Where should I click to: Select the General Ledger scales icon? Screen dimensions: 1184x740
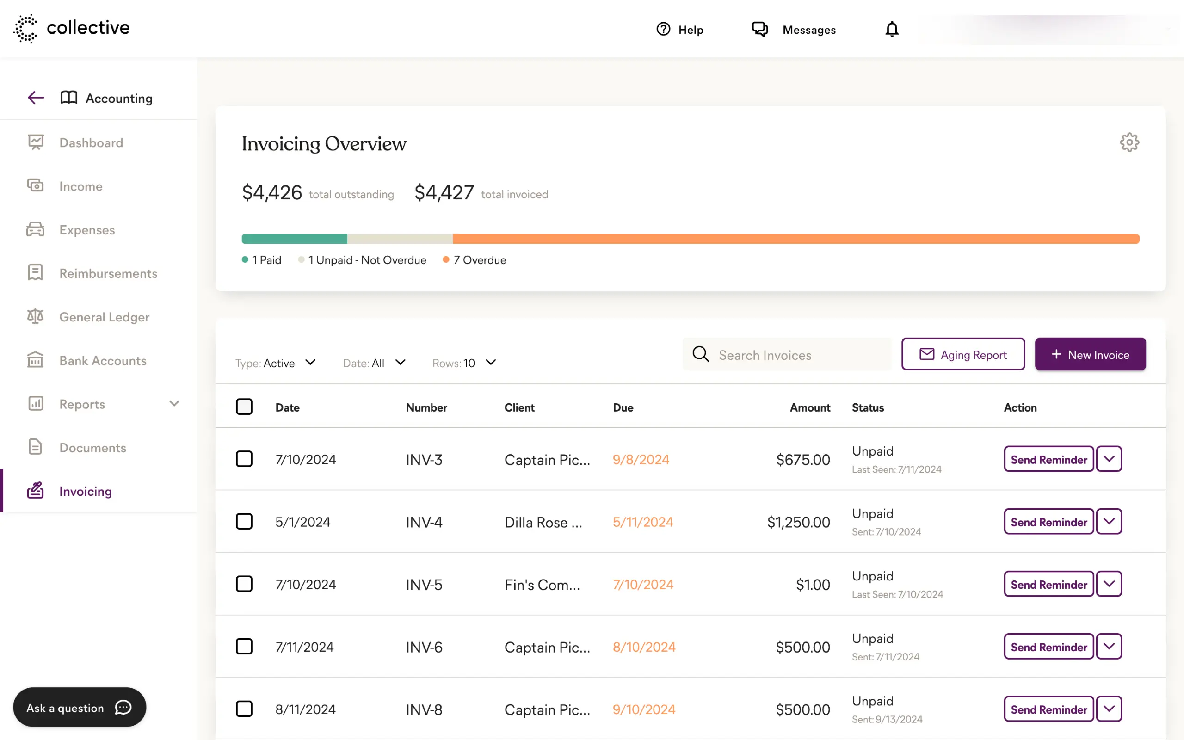click(35, 316)
